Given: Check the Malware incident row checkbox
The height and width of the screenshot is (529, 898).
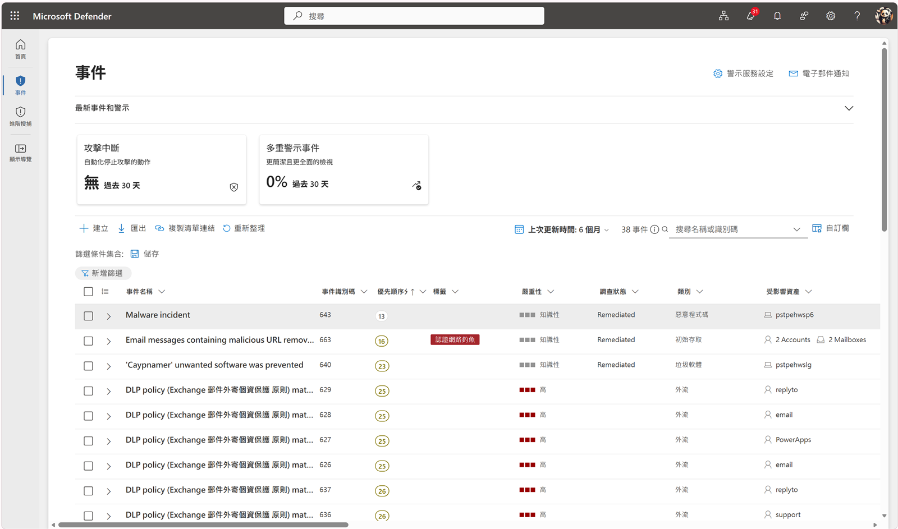Looking at the screenshot, I should [88, 316].
